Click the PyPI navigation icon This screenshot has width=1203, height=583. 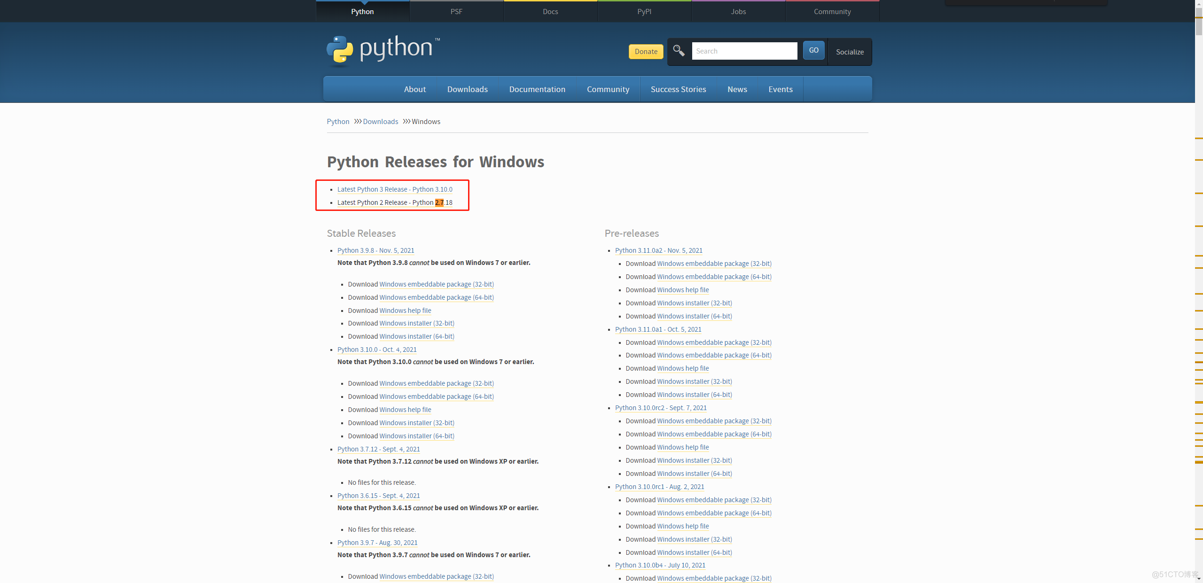tap(644, 11)
